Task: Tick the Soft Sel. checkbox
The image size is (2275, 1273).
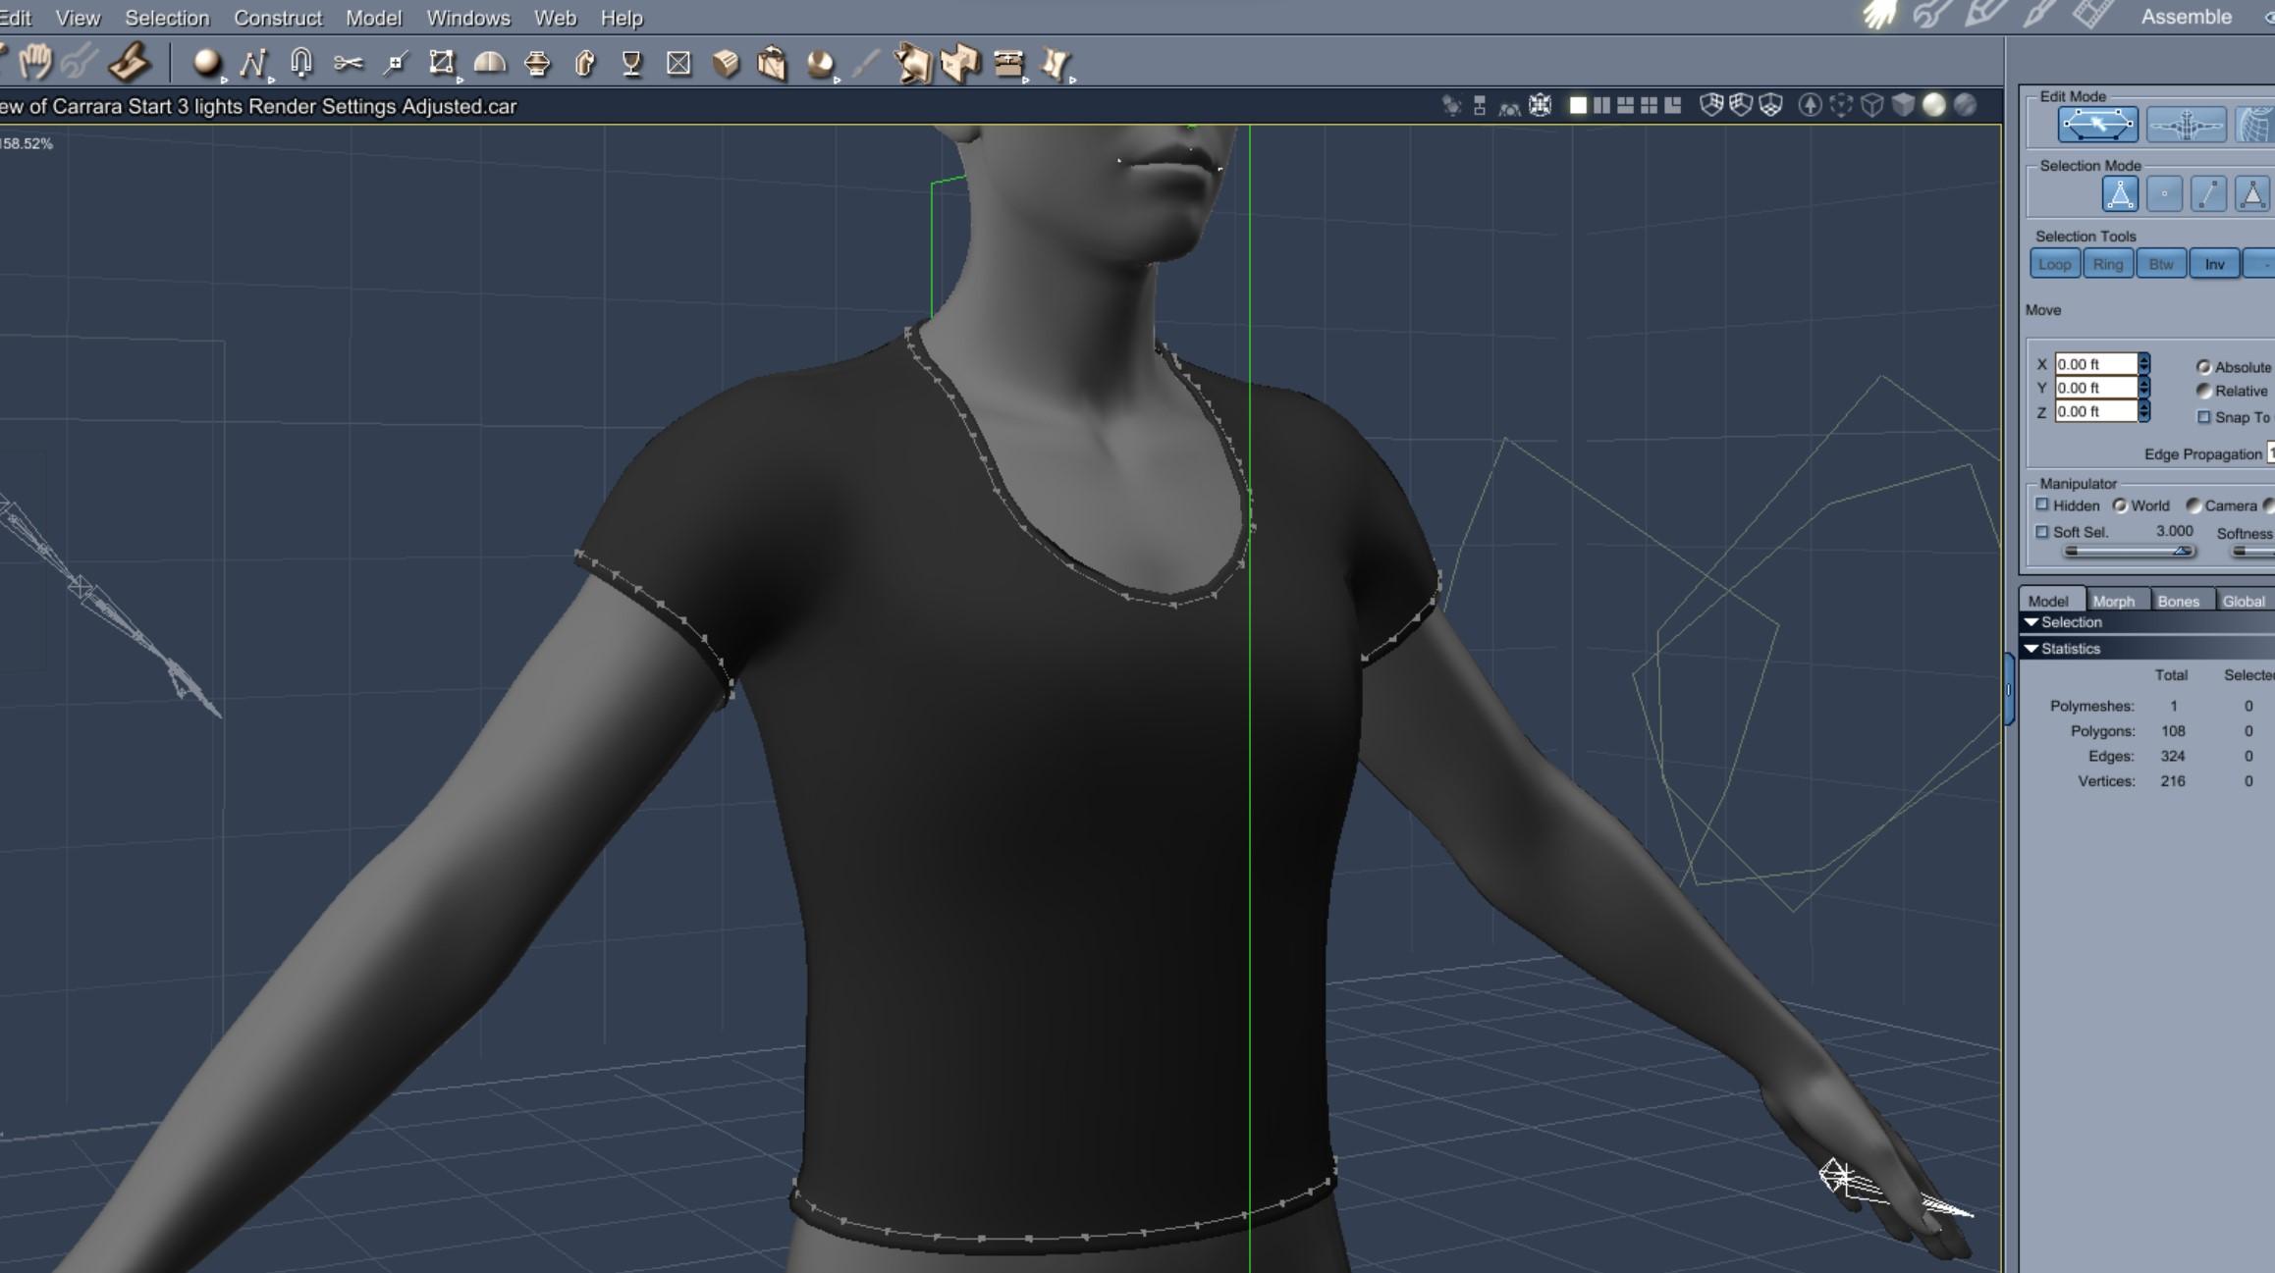Action: pos(2042,532)
